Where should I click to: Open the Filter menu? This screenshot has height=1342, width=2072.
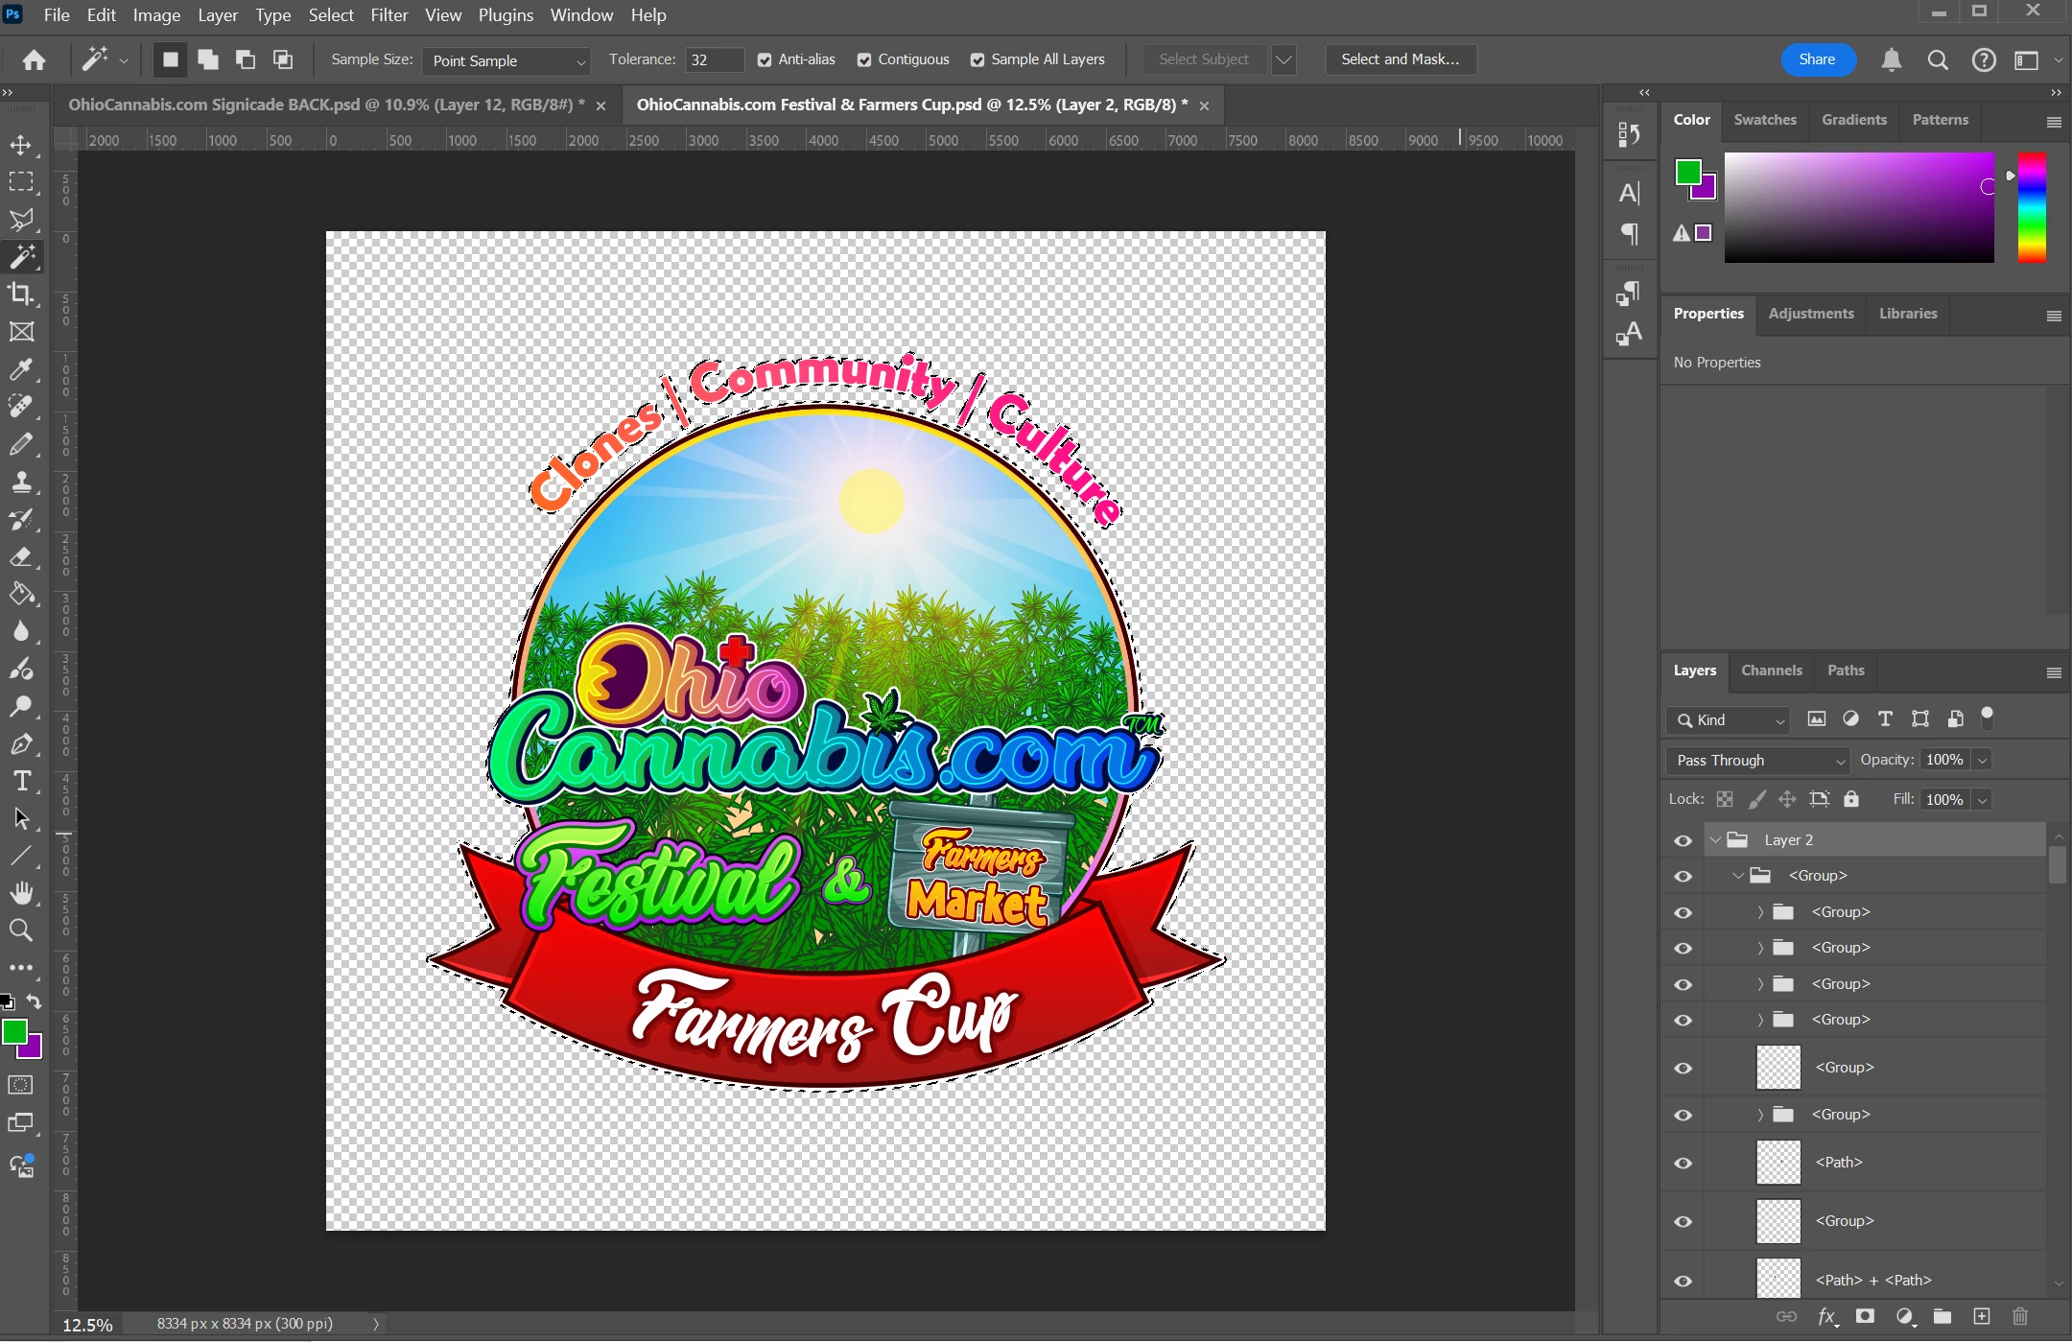pyautogui.click(x=388, y=15)
